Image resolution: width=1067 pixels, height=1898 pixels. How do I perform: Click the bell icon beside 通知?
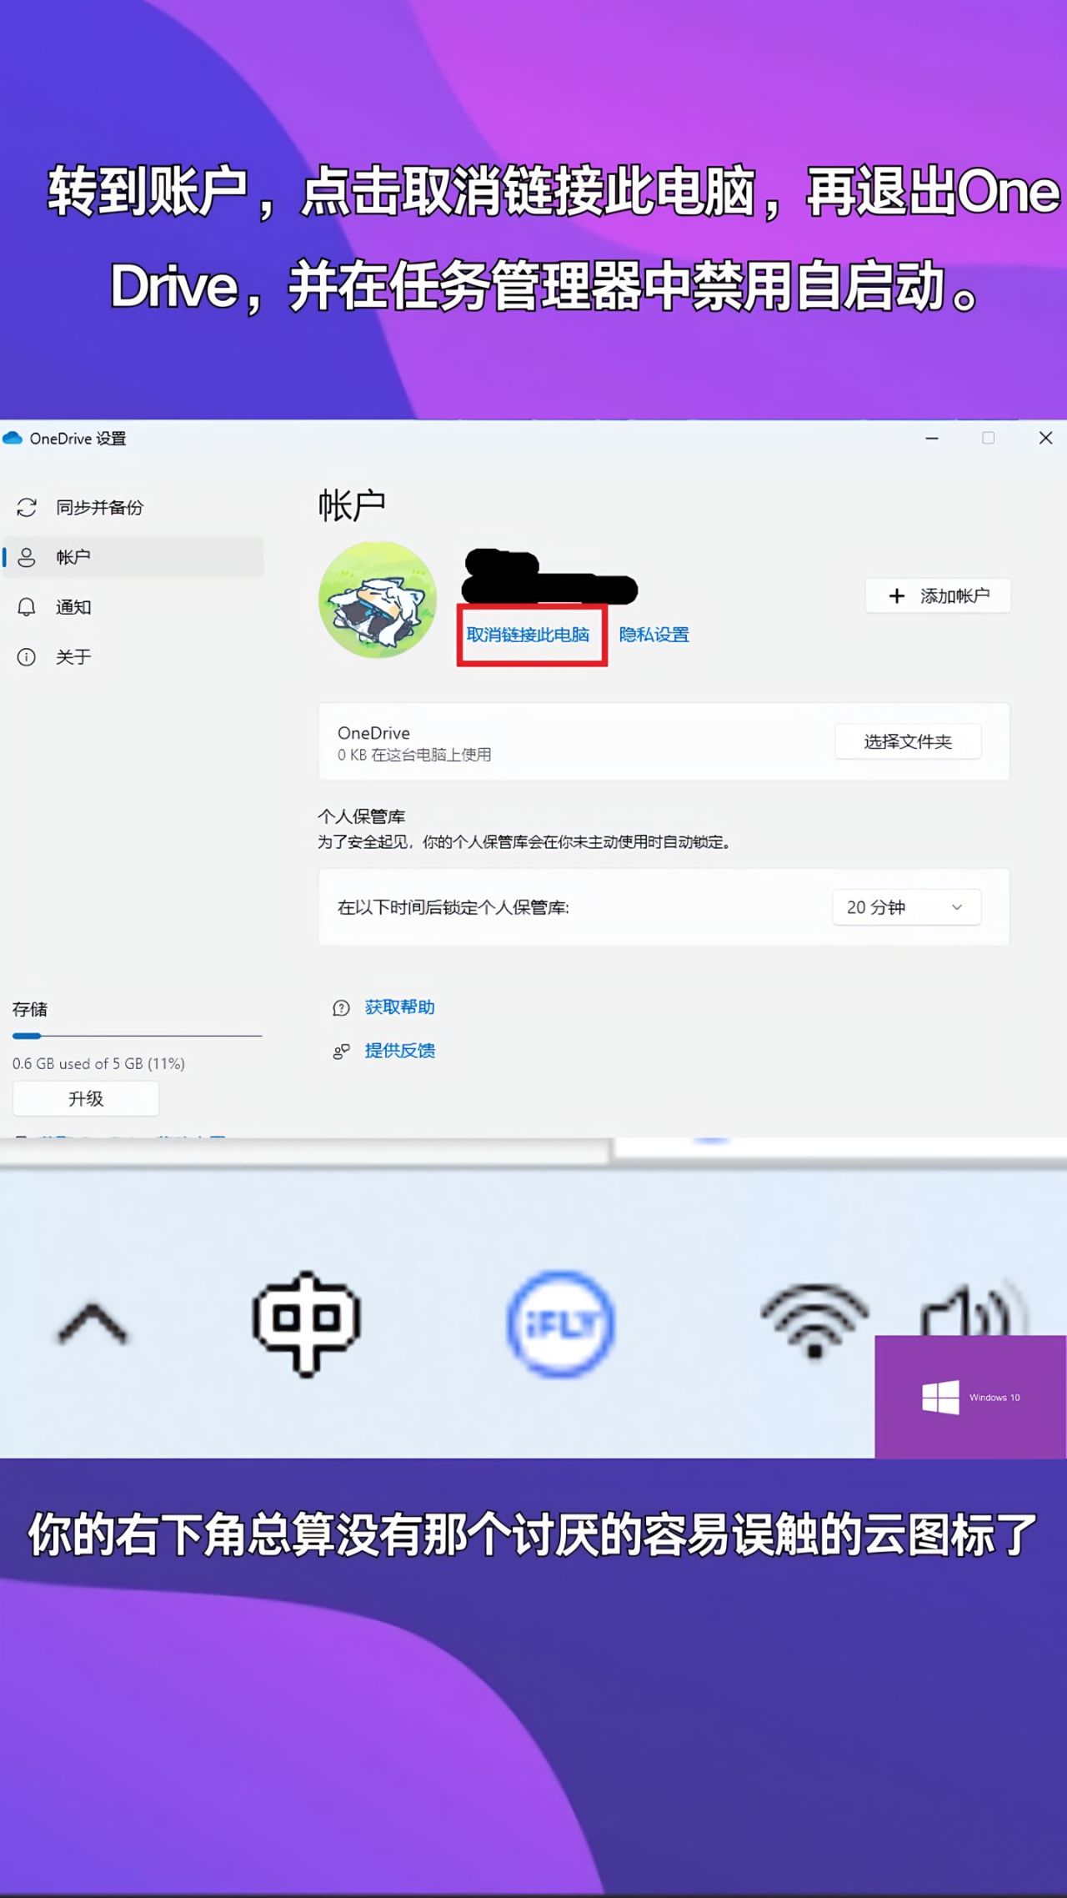(27, 607)
